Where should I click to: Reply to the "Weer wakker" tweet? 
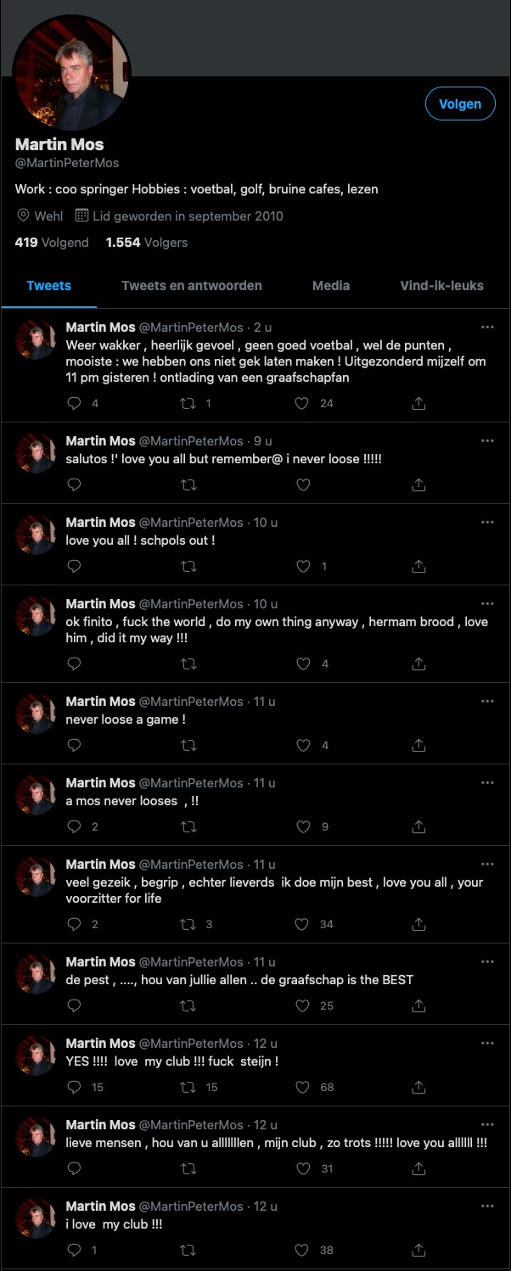[x=74, y=404]
